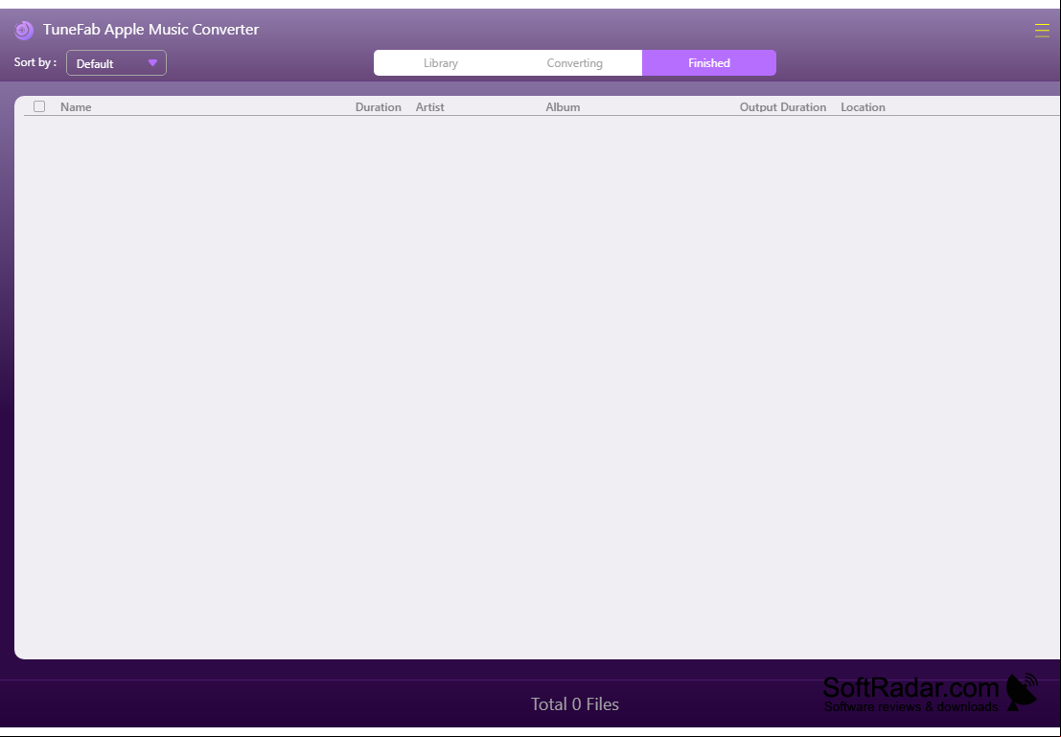Select the Finished tab
The width and height of the screenshot is (1061, 737).
[x=709, y=63]
